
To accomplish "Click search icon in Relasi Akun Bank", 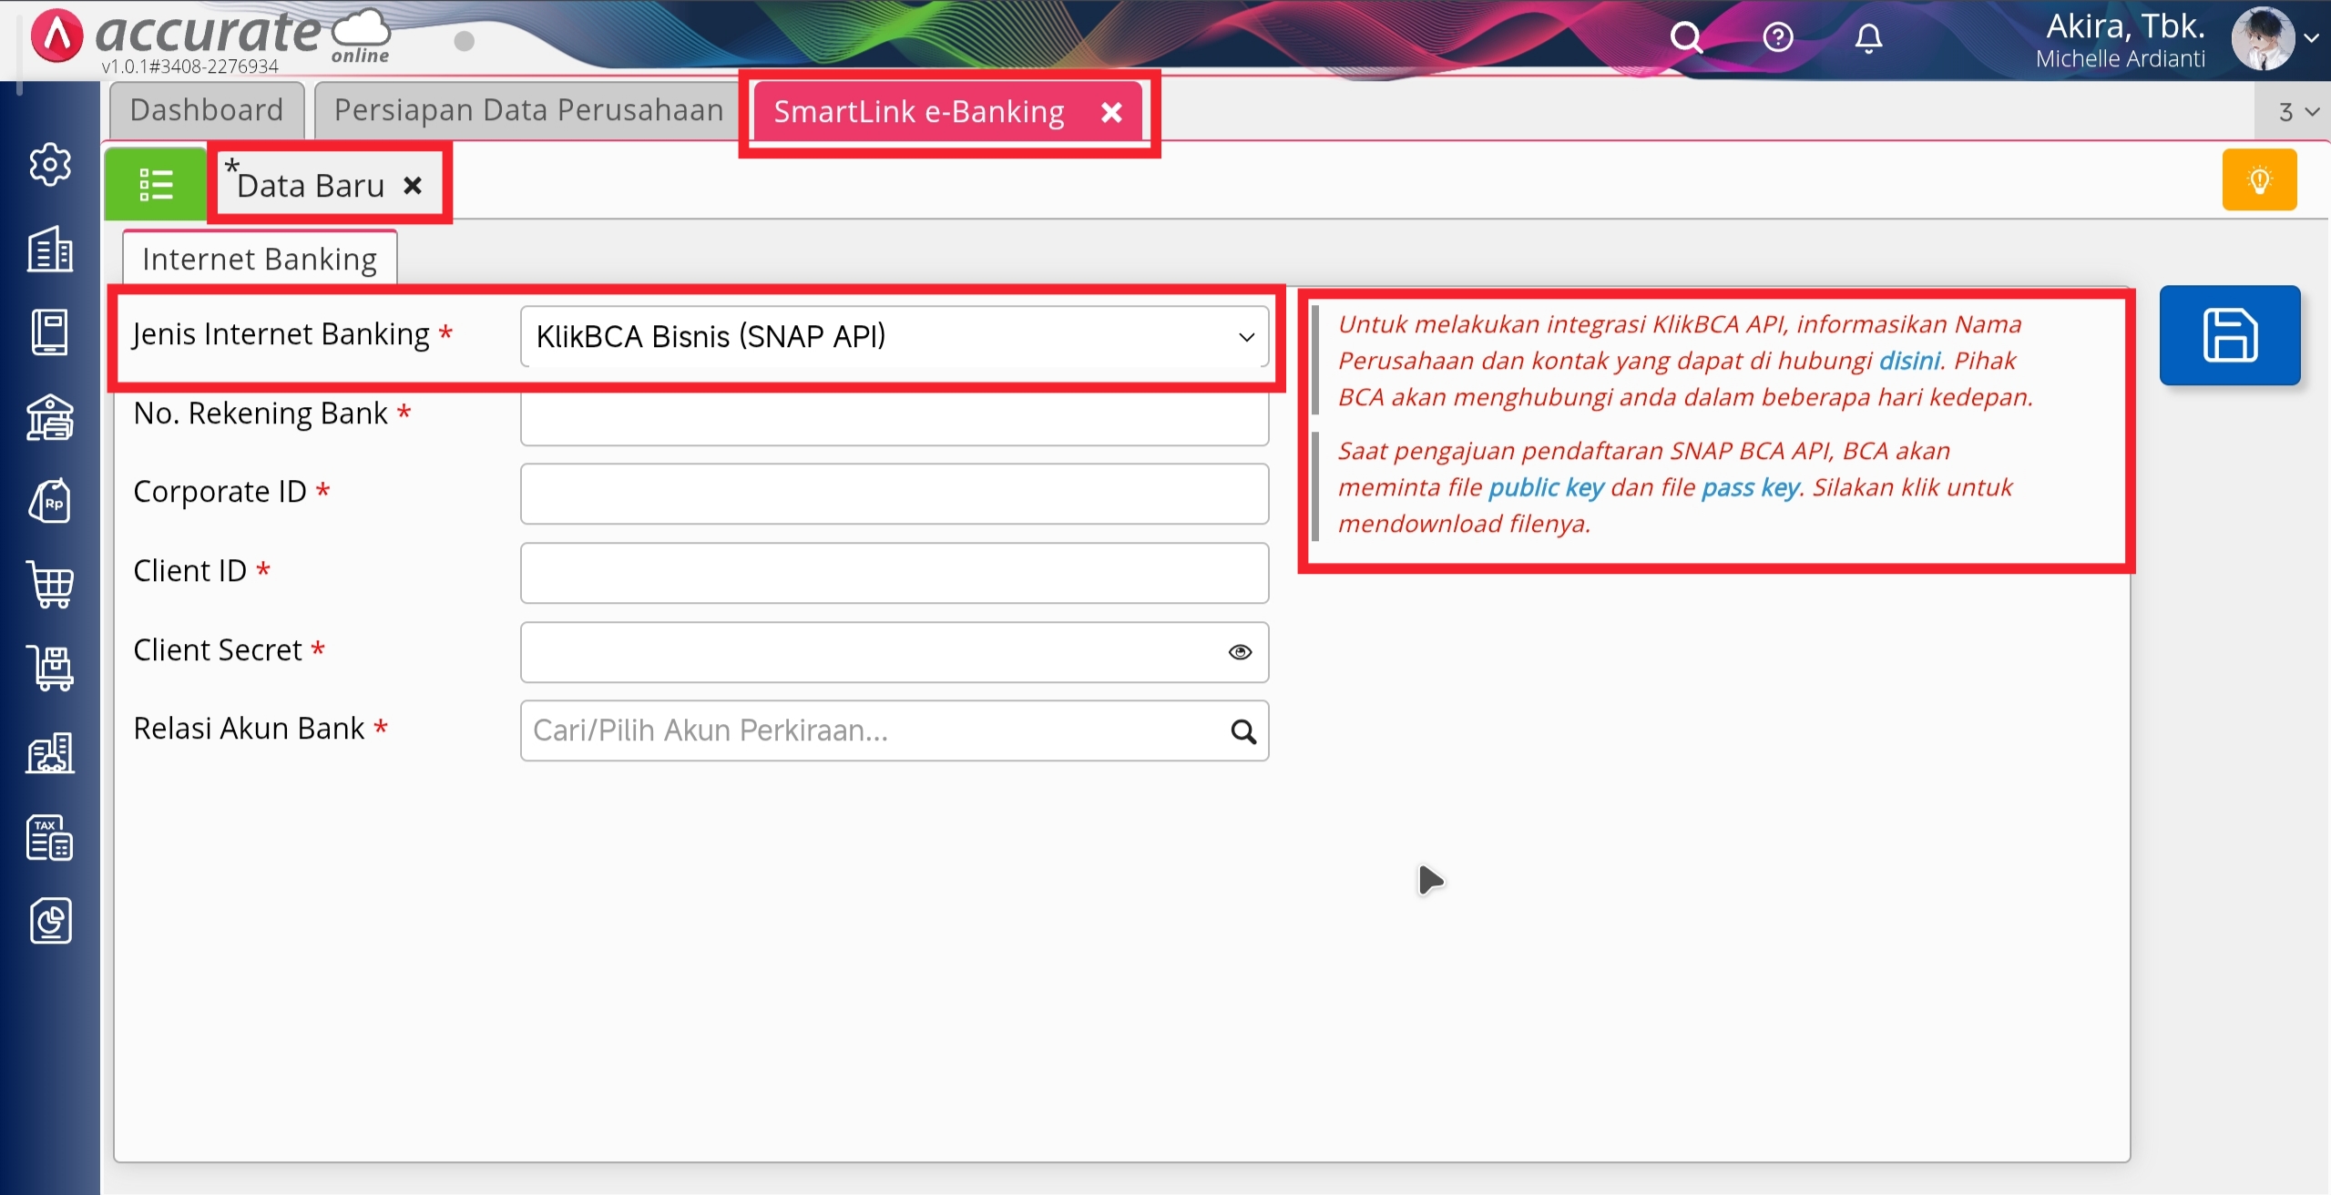I will pos(1242,731).
